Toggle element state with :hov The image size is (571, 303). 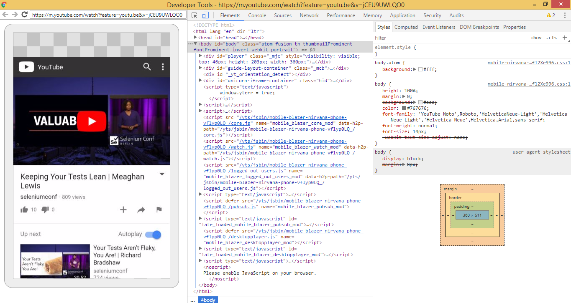point(536,38)
